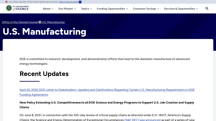Open the Topics menu
This screenshot has height=121, width=216.
tap(86, 9)
